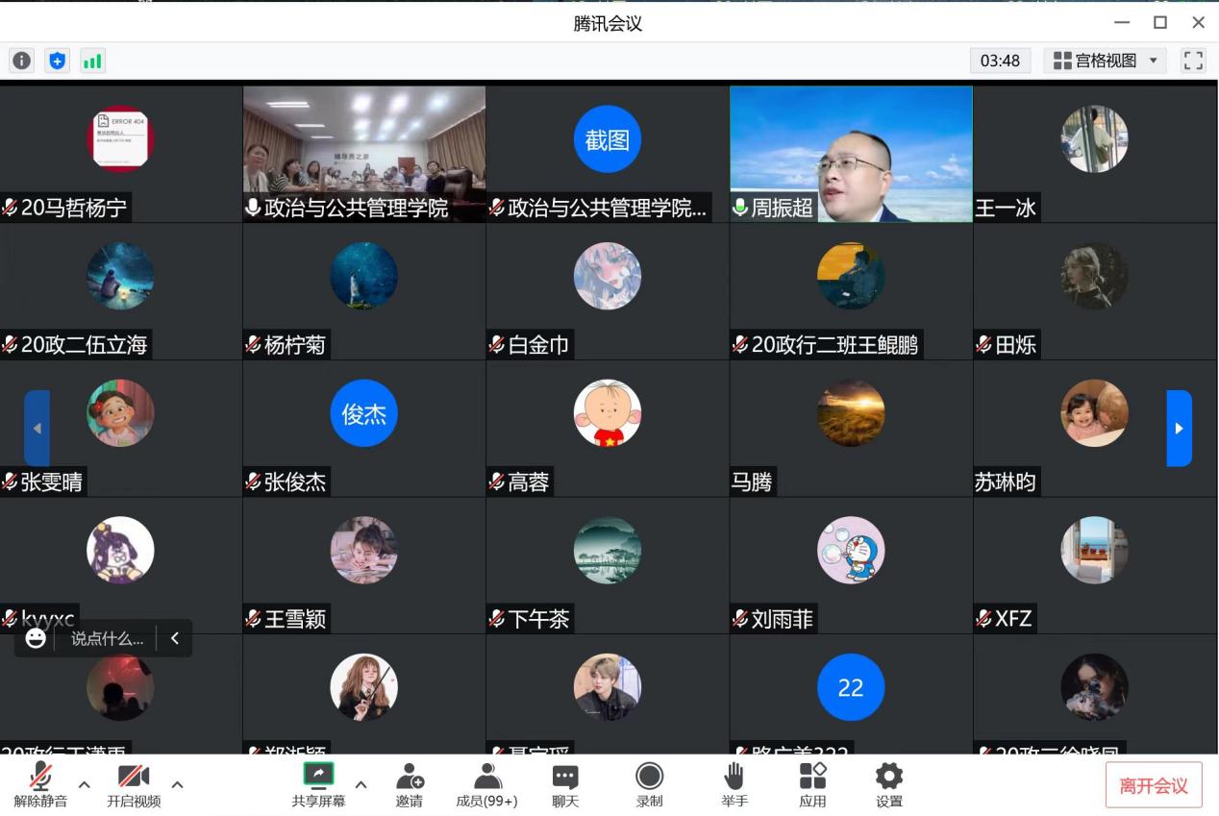The image size is (1219, 816).
Task: Click the blue security shield icon
Action: click(x=58, y=61)
